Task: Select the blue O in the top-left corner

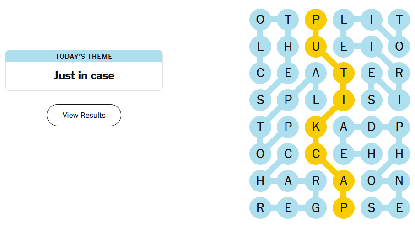Action: (x=260, y=20)
